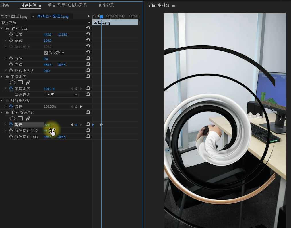This screenshot has height=228, width=291.
Task: Expand the 旋转 parameter
Action: click(5, 58)
